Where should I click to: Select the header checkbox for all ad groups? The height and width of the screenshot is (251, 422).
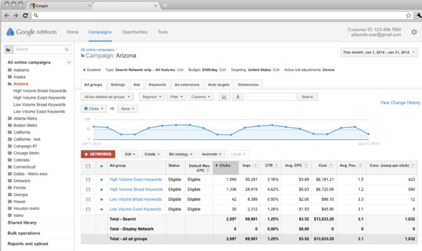tap(88, 166)
